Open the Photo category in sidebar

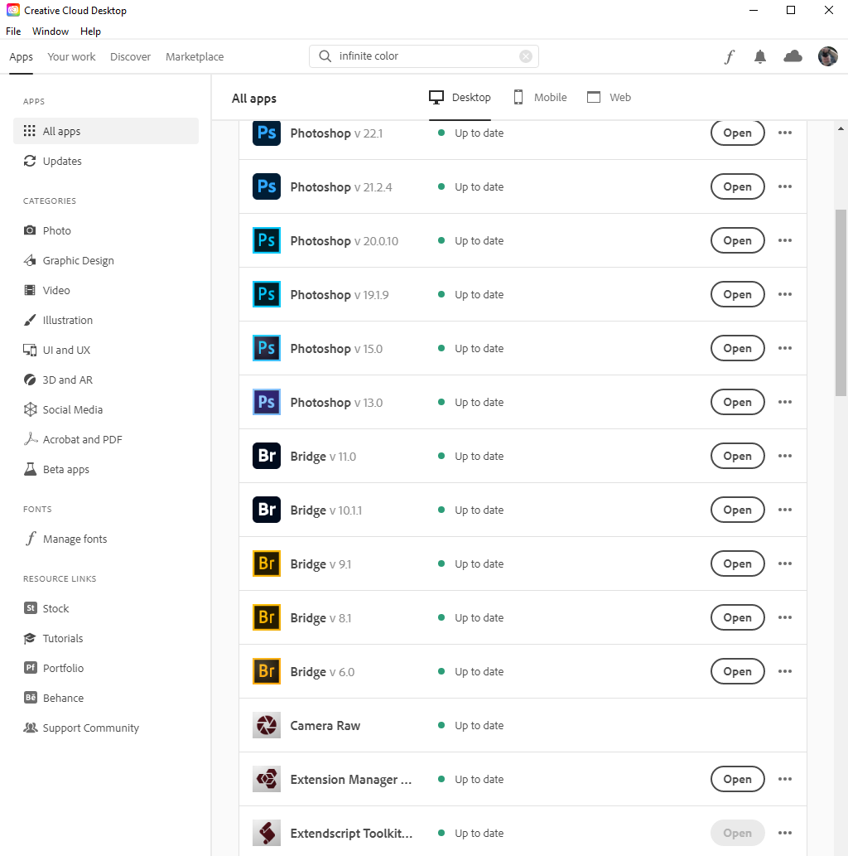coord(55,230)
